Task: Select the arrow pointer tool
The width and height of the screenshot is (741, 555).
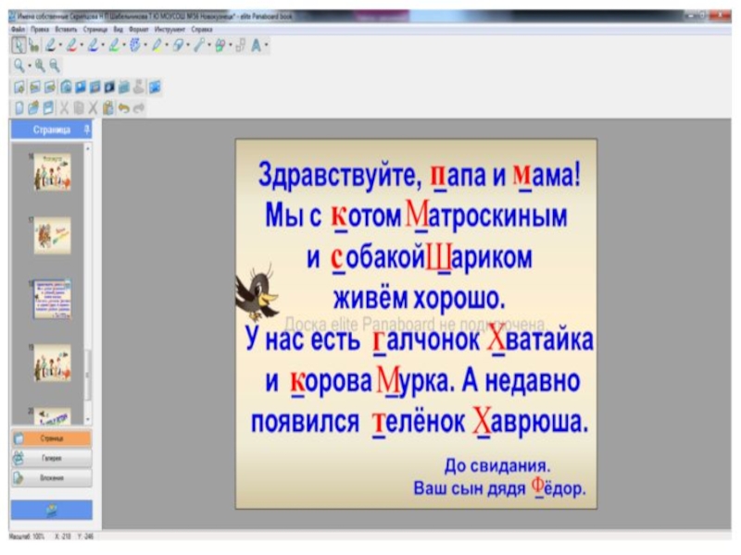Action: pos(18,44)
